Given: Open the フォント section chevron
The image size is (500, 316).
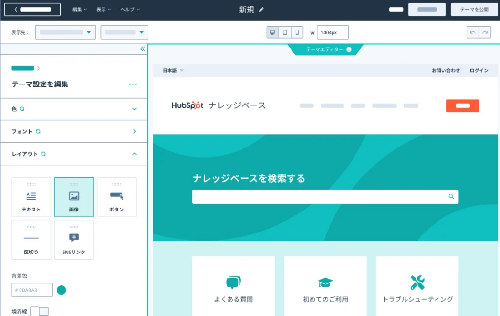Looking at the screenshot, I should click(135, 131).
